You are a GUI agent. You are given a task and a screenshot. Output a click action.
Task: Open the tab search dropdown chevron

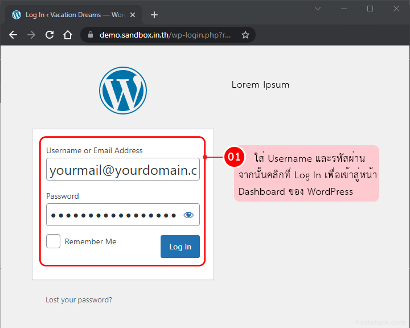[x=318, y=9]
